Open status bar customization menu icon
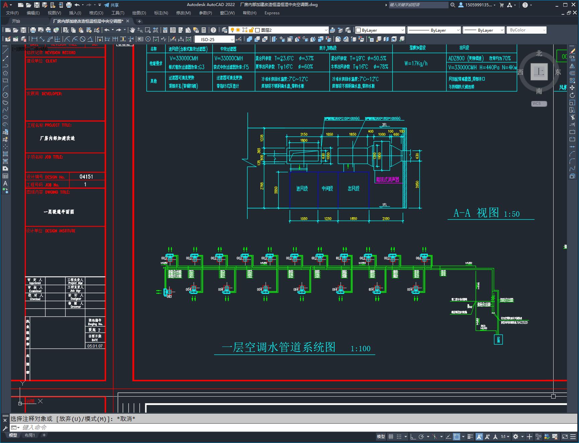This screenshot has height=443, width=579. pyautogui.click(x=573, y=437)
